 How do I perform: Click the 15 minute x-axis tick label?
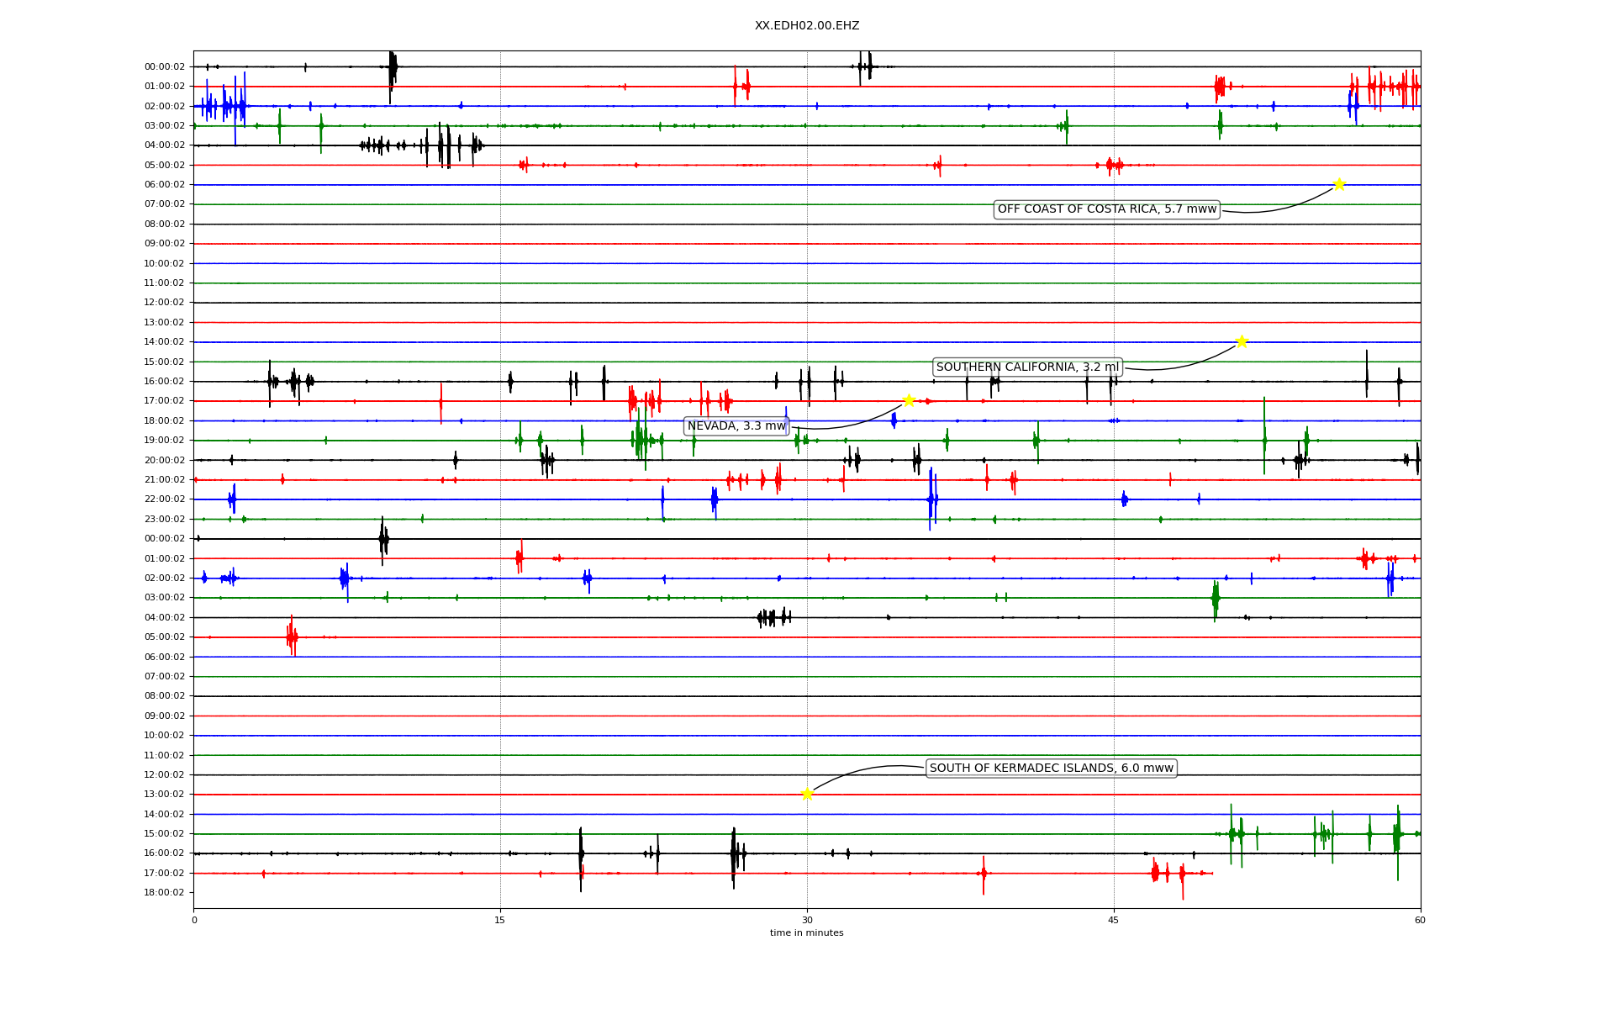click(500, 920)
